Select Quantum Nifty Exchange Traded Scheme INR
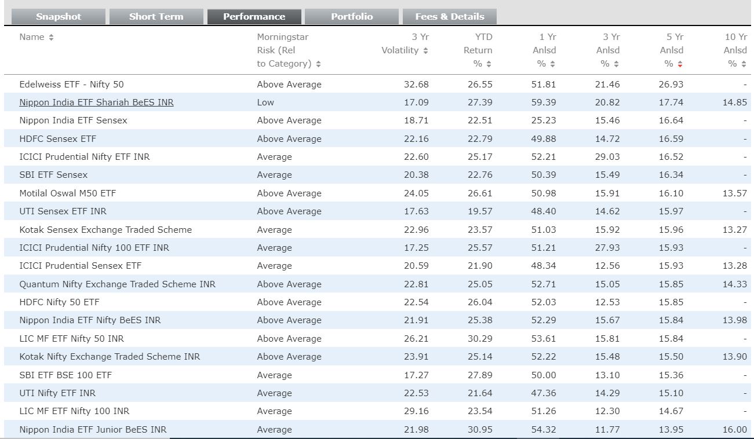 tap(117, 284)
